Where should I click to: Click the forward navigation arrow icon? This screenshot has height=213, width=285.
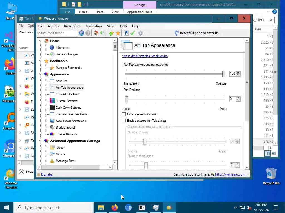click(88, 33)
